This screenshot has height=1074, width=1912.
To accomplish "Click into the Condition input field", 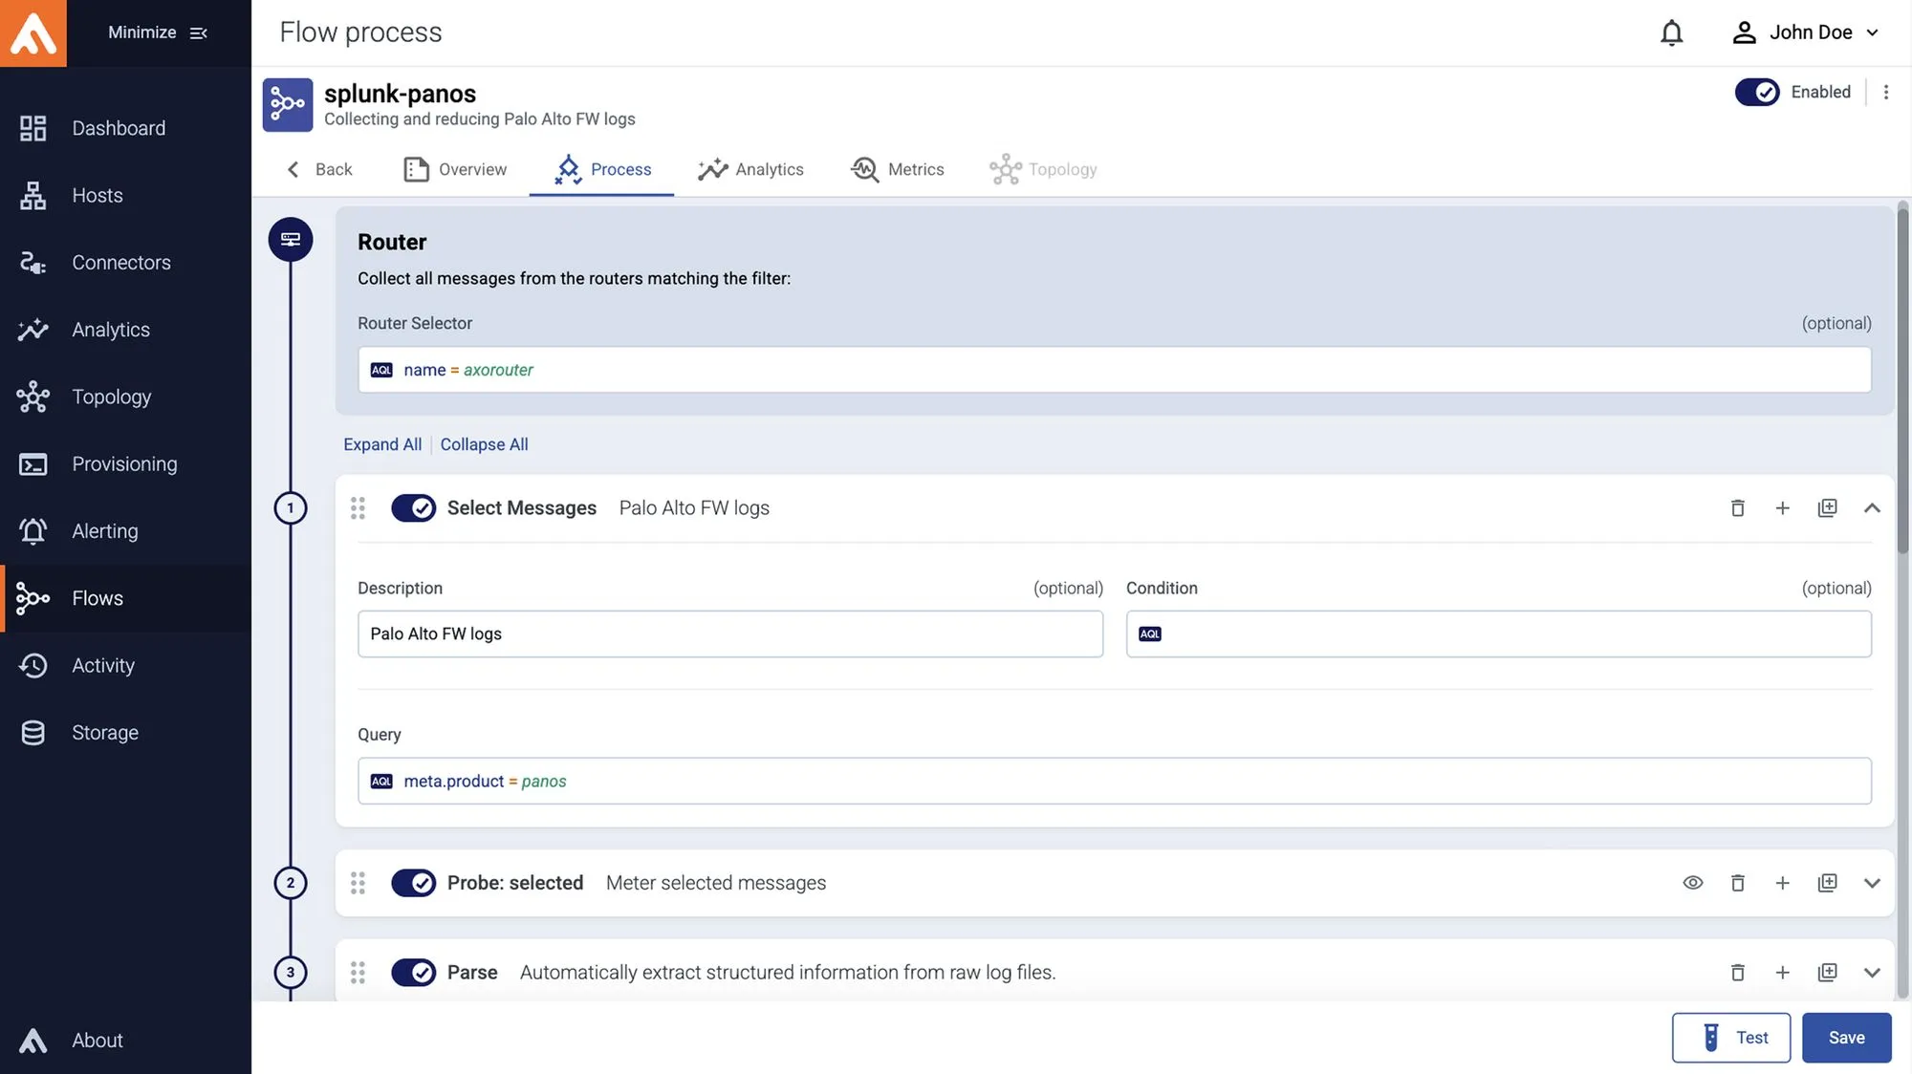I will 1510,634.
